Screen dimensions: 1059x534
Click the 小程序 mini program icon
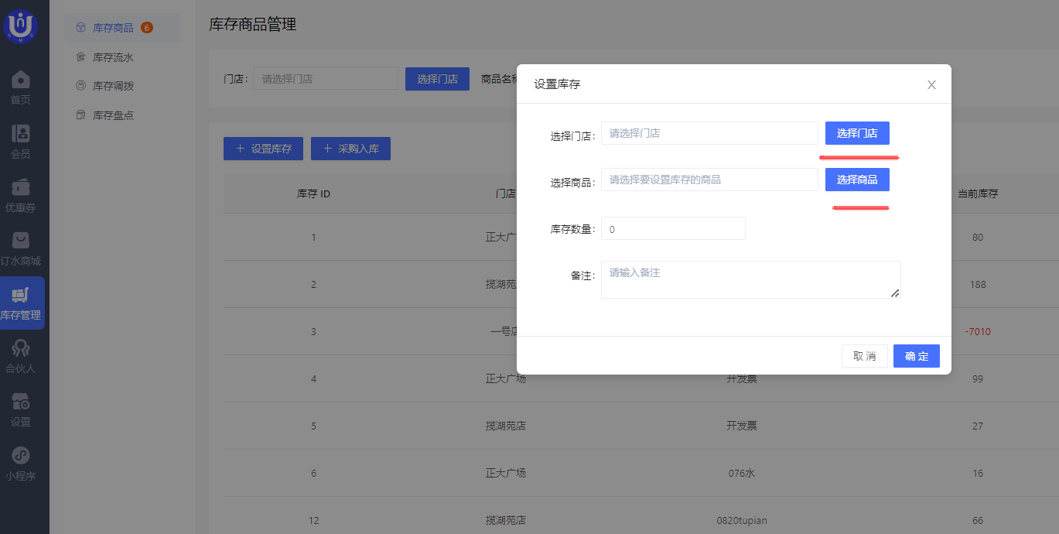point(22,456)
